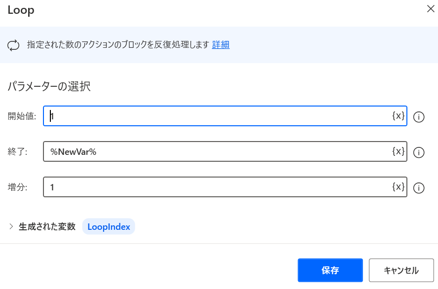This screenshot has height=289, width=438.
Task: Dismiss the dialog with キャンセル
Action: (x=401, y=270)
